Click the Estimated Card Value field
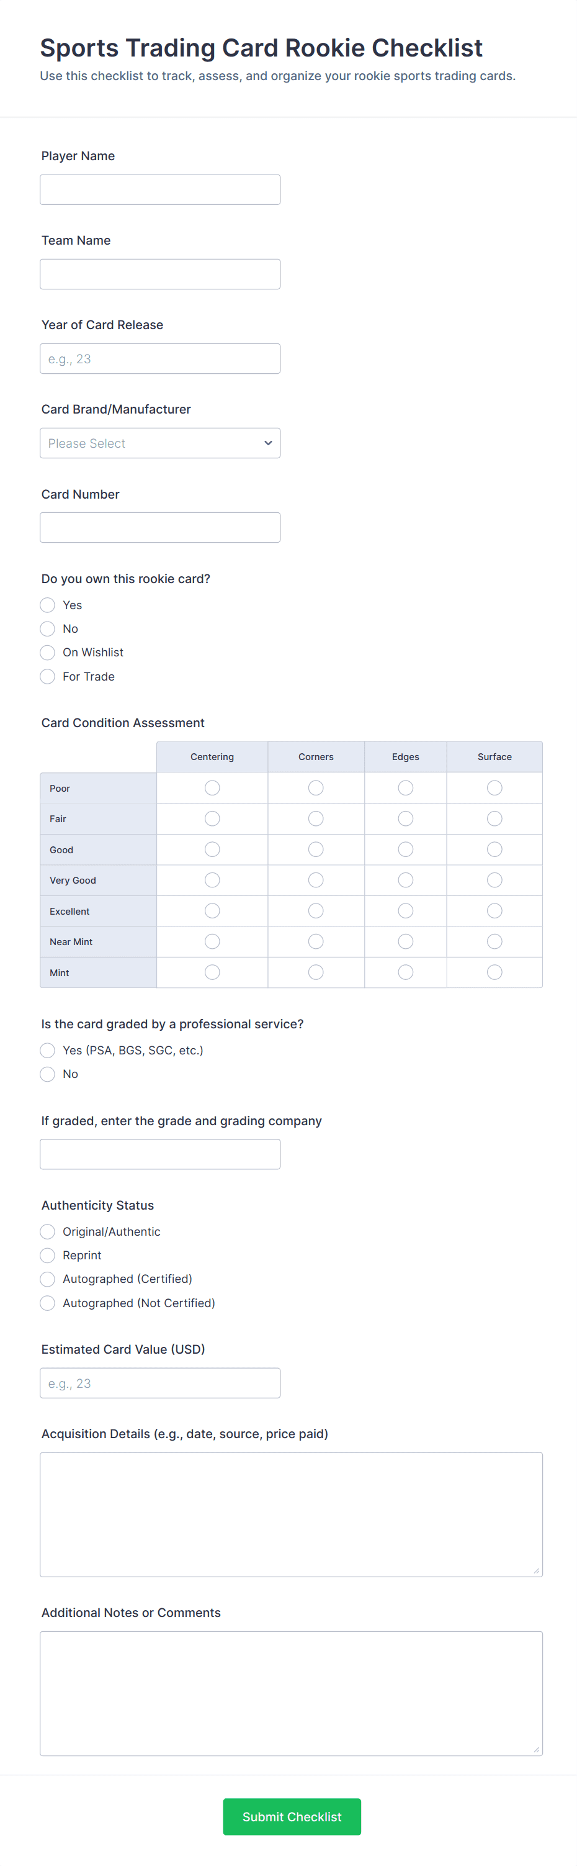Screen dimensions: 577x1866 tap(160, 1384)
